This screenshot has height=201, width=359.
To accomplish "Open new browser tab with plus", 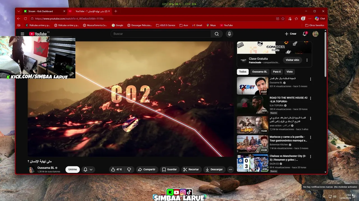I will click(116, 11).
